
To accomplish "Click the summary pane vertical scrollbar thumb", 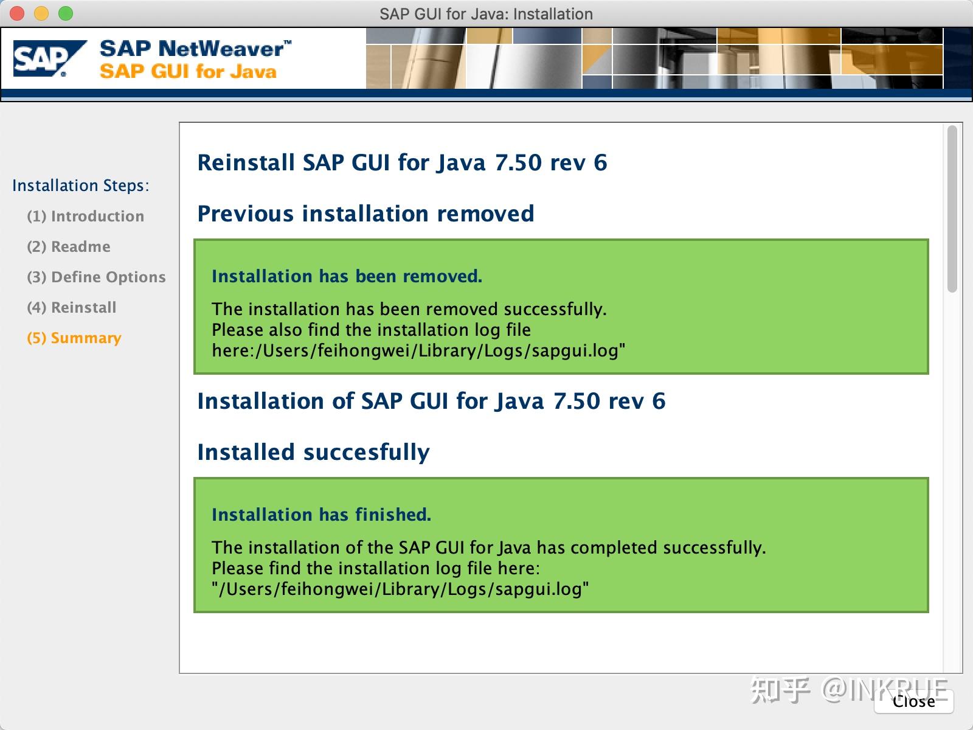I will point(952,209).
